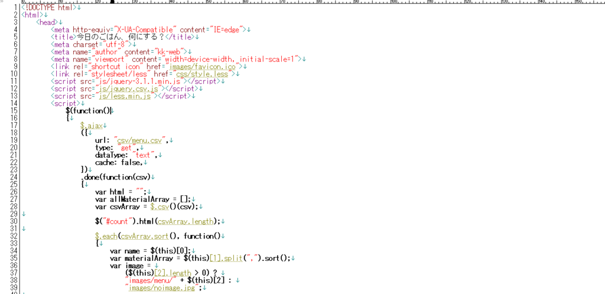
Task: Click the csvArray.length expression
Action: coord(186,221)
